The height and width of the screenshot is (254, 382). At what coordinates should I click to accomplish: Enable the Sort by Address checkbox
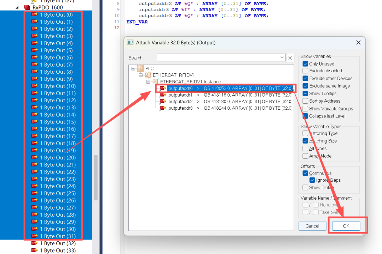305,101
